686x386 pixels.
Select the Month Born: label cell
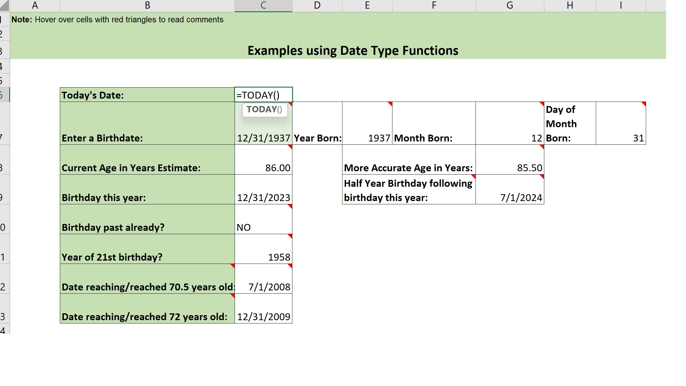(x=434, y=123)
